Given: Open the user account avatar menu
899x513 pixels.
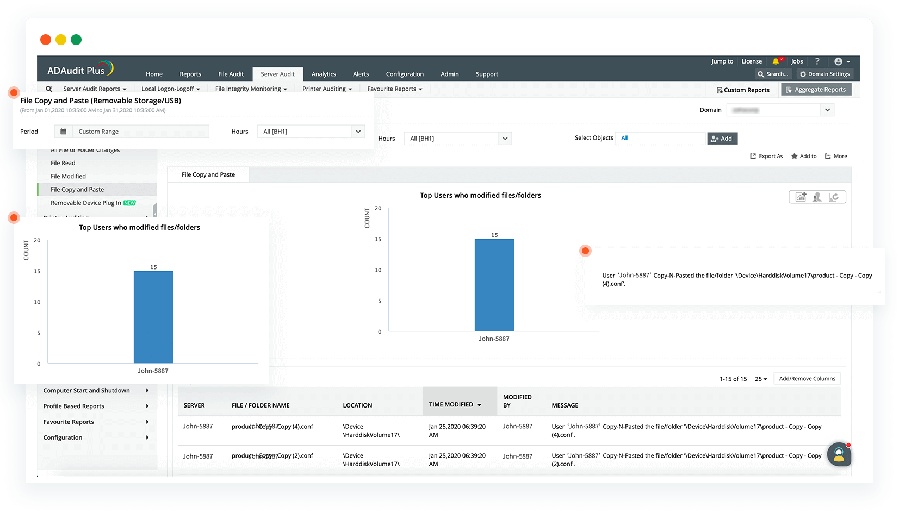Looking at the screenshot, I should tap(842, 61).
